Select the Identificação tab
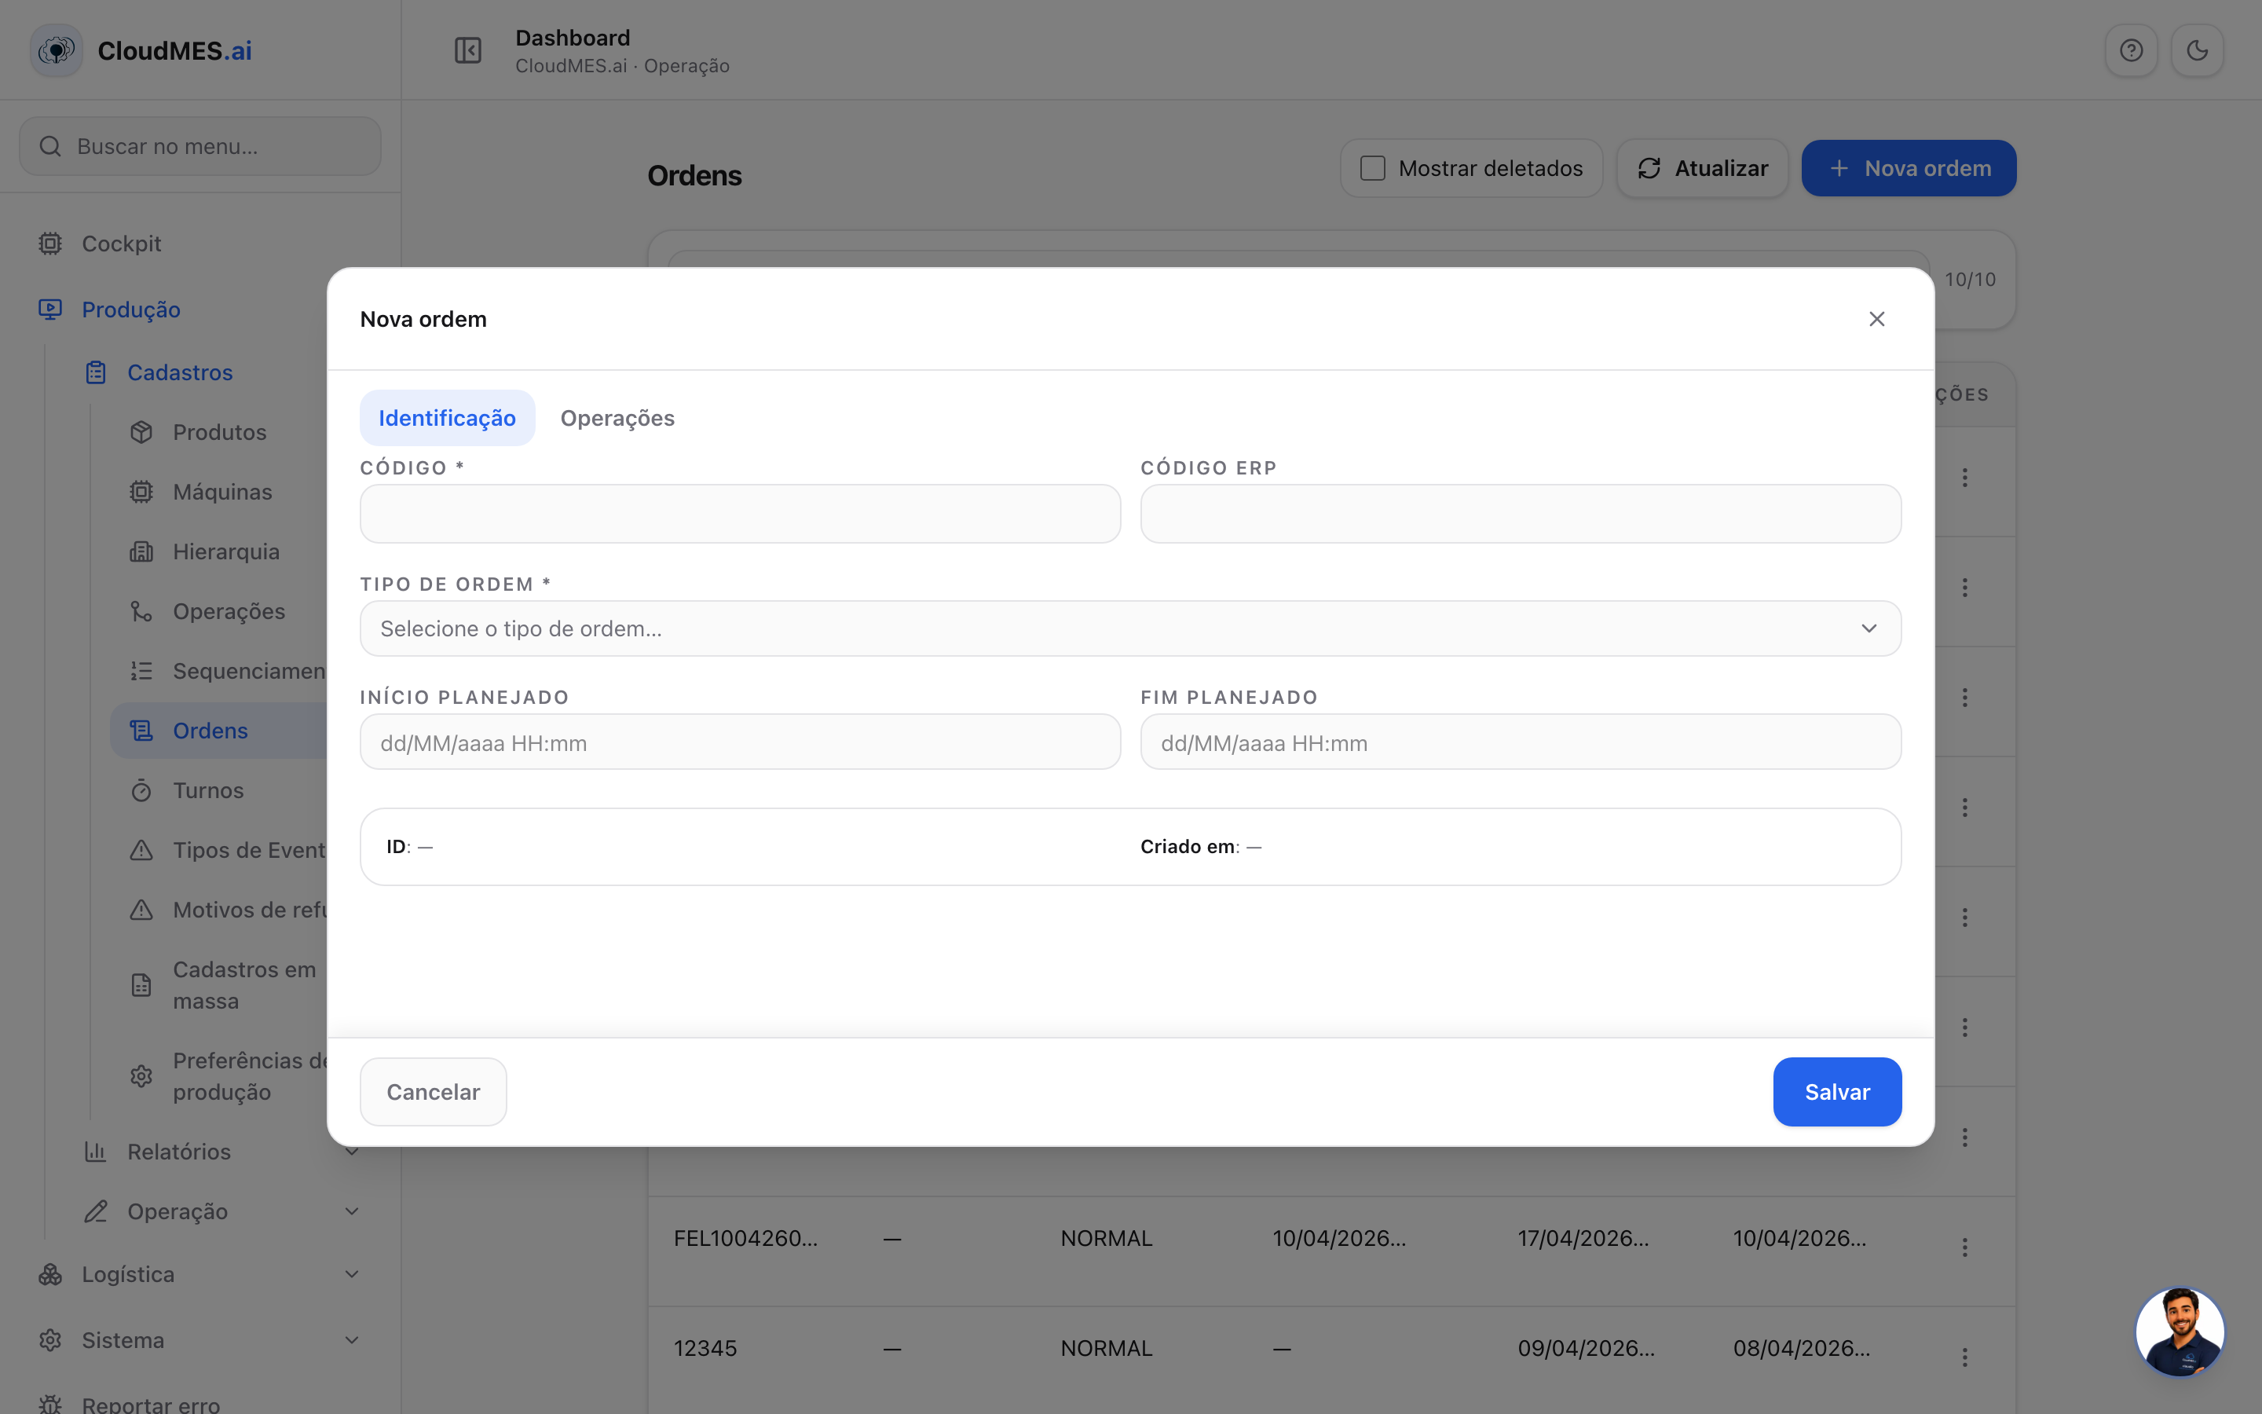Image resolution: width=2262 pixels, height=1414 pixels. (447, 418)
